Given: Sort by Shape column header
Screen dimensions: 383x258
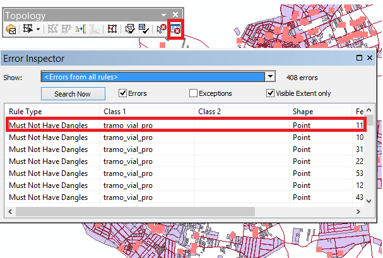Looking at the screenshot, I should tap(321, 112).
